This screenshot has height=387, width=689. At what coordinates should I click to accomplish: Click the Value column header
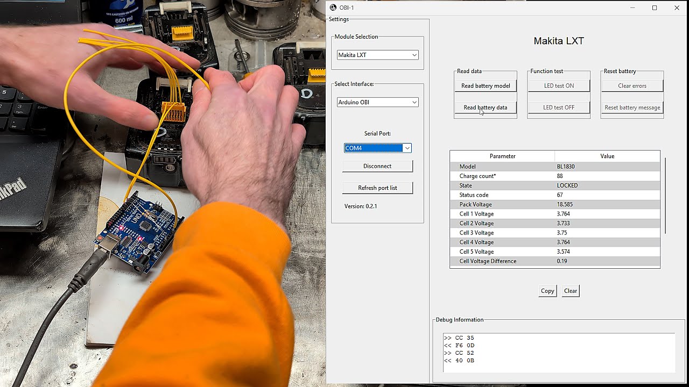coord(607,156)
